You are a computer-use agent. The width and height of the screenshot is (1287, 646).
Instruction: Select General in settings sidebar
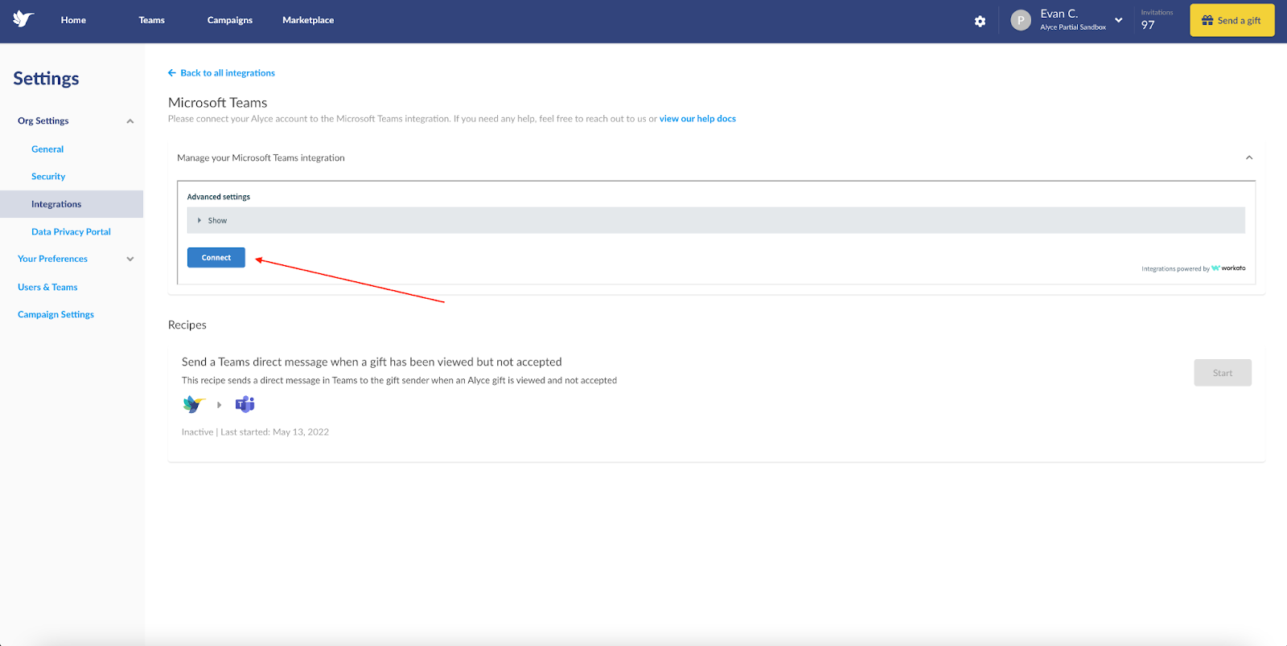click(47, 149)
